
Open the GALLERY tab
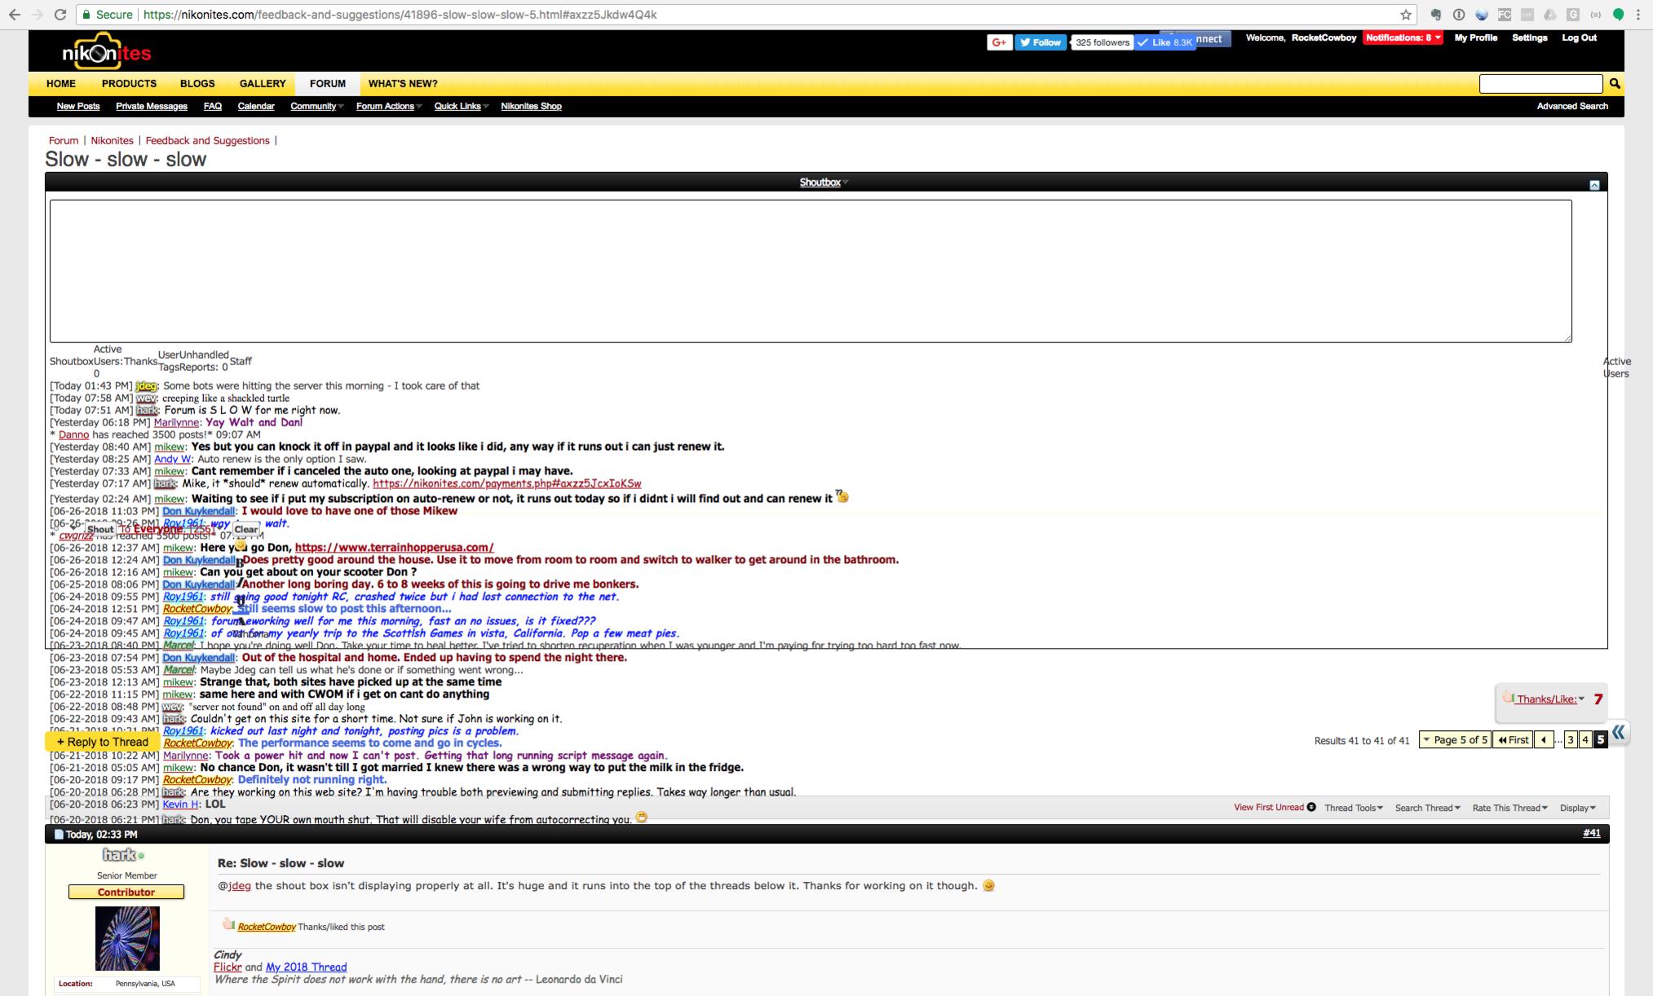coord(263,83)
